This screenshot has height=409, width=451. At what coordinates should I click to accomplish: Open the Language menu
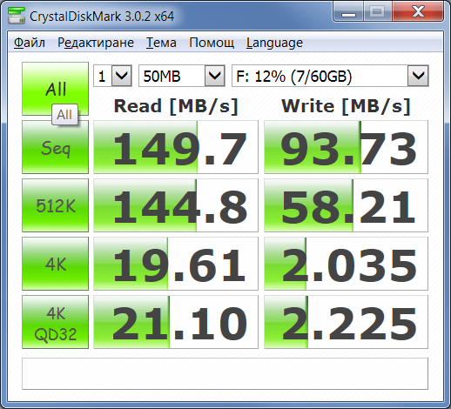(x=274, y=43)
